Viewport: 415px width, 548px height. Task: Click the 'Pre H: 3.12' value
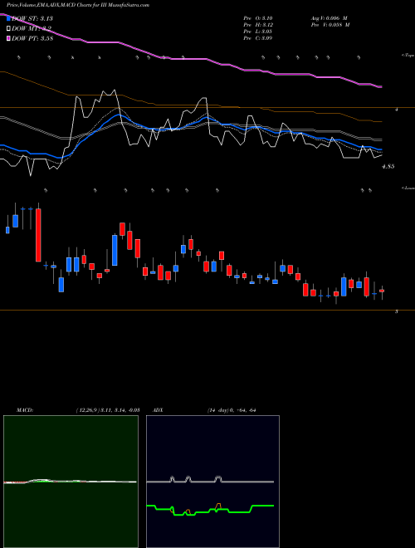[x=258, y=25]
